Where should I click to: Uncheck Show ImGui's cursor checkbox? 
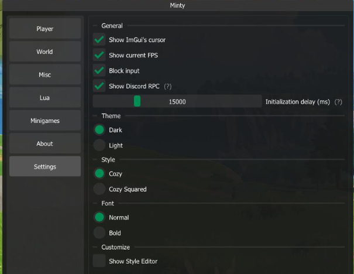(x=99, y=40)
